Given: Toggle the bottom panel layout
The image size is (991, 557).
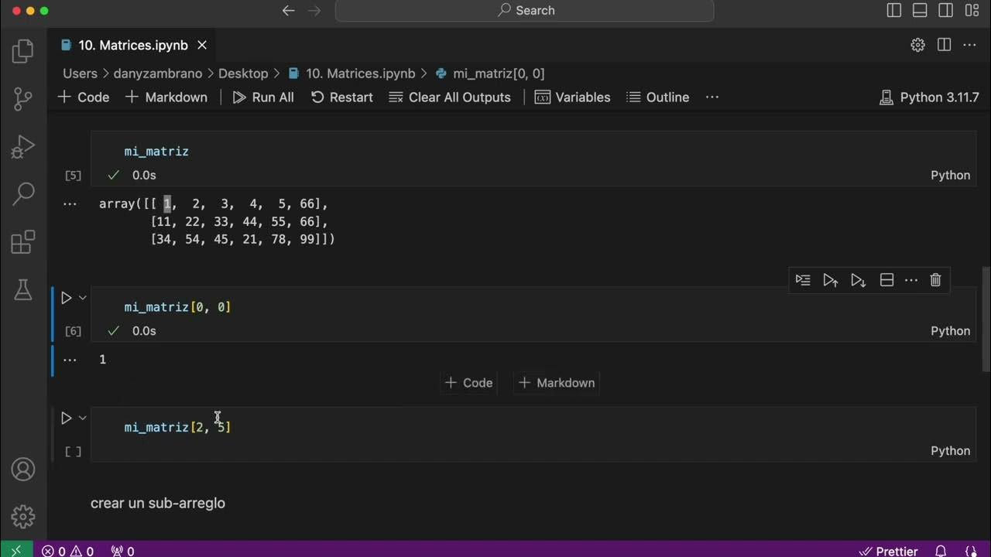Looking at the screenshot, I should pos(920,11).
